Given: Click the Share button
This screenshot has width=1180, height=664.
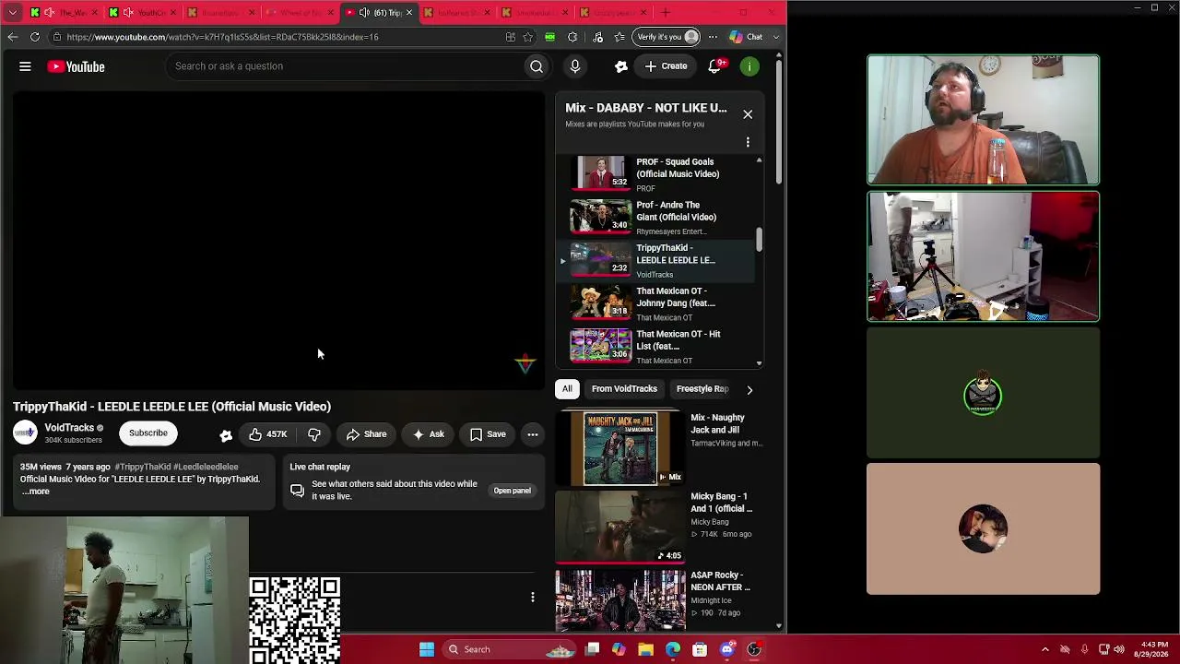Looking at the screenshot, I should point(366,434).
